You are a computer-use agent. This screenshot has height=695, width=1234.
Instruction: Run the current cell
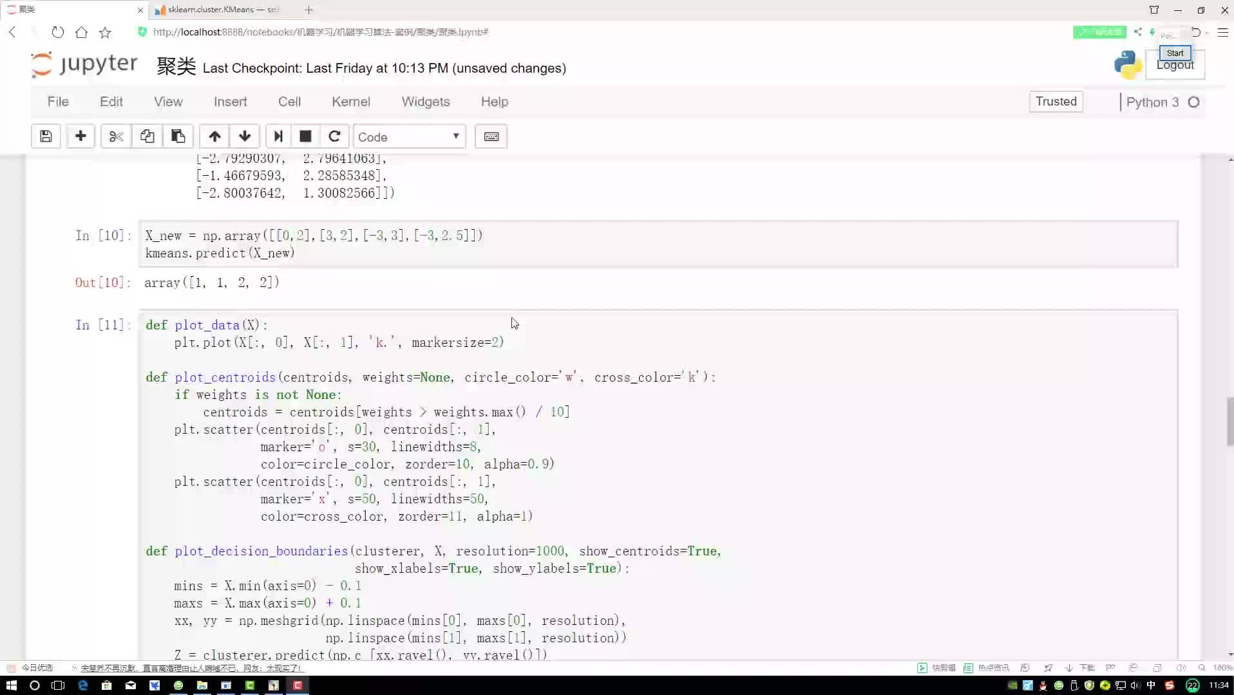[x=278, y=136]
